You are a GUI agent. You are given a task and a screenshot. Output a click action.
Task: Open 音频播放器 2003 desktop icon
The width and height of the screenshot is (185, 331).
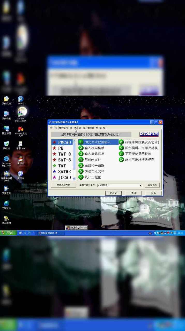pyautogui.click(x=6, y=176)
